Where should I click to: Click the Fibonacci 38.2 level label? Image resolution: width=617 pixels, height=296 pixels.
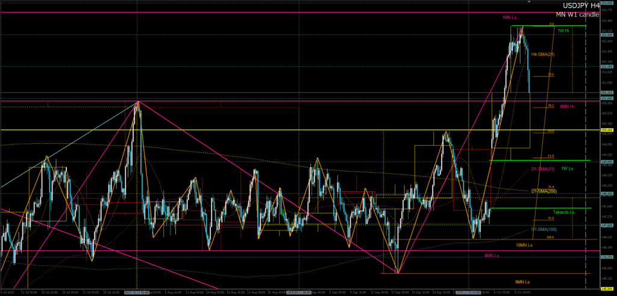click(550, 105)
